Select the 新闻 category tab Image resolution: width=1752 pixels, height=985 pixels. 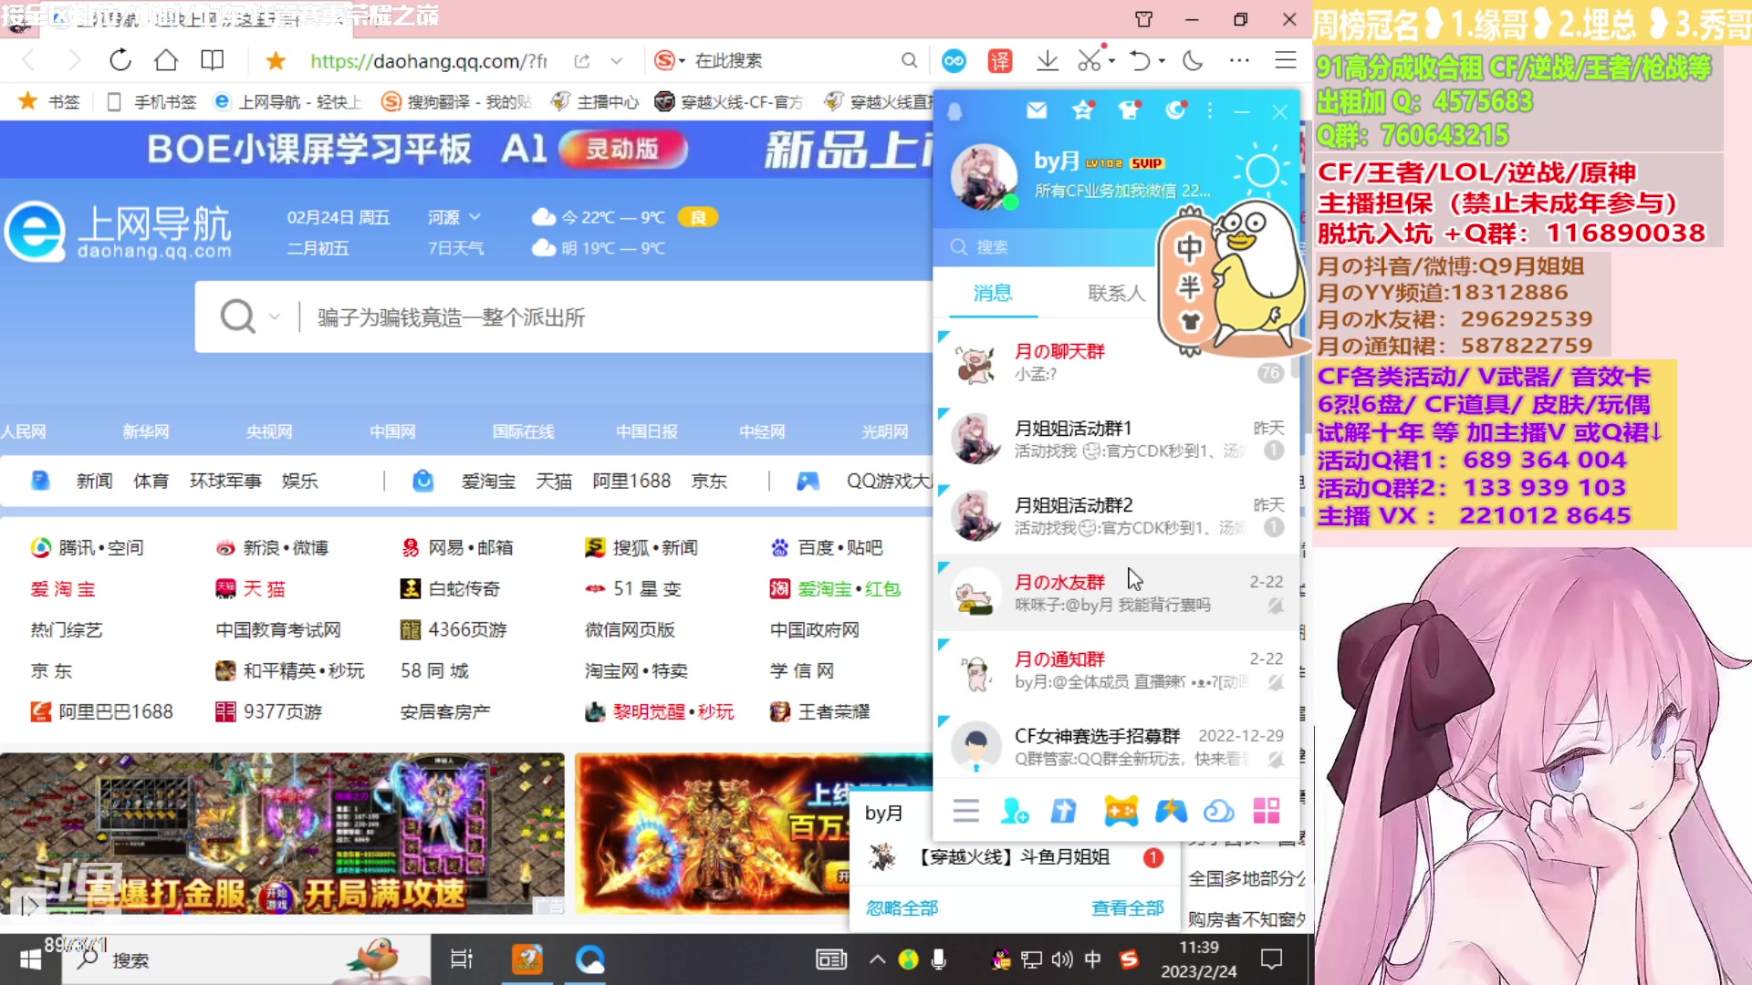click(x=94, y=481)
